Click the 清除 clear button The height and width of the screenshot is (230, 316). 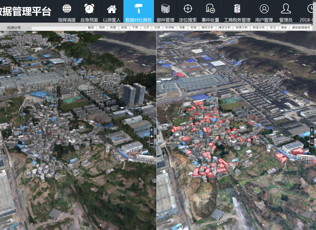point(284,28)
